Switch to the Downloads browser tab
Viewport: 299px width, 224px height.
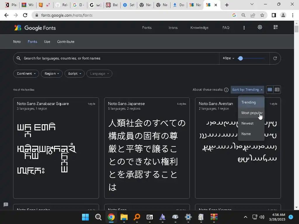pyautogui.click(x=179, y=5)
